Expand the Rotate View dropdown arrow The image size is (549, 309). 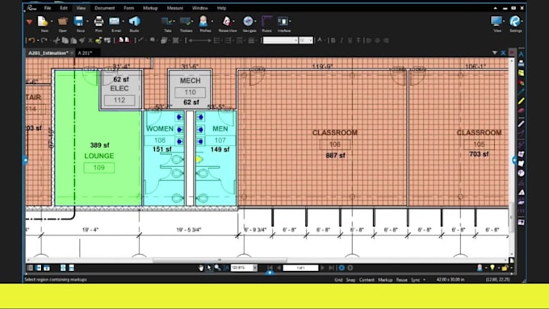(233, 22)
